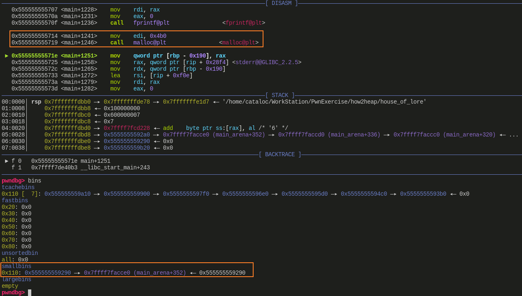Click the BACKTRACE section header
The image size is (522, 296).
(280, 155)
